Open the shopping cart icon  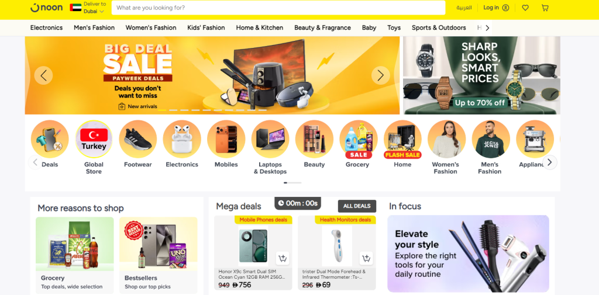coord(545,8)
